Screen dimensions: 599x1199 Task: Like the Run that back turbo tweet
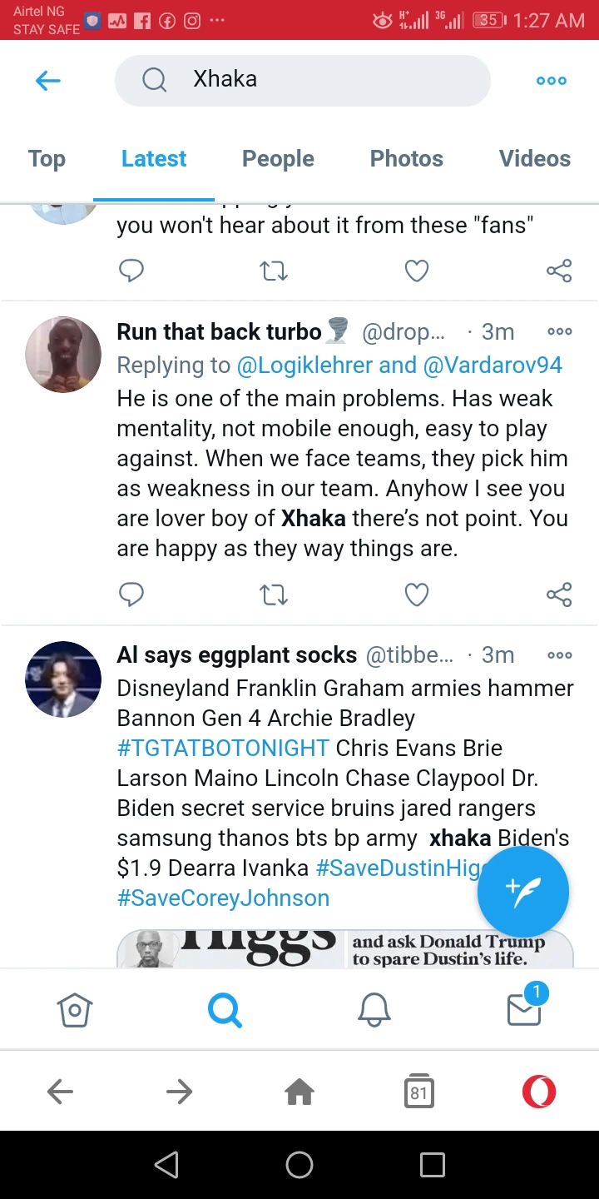coord(416,595)
